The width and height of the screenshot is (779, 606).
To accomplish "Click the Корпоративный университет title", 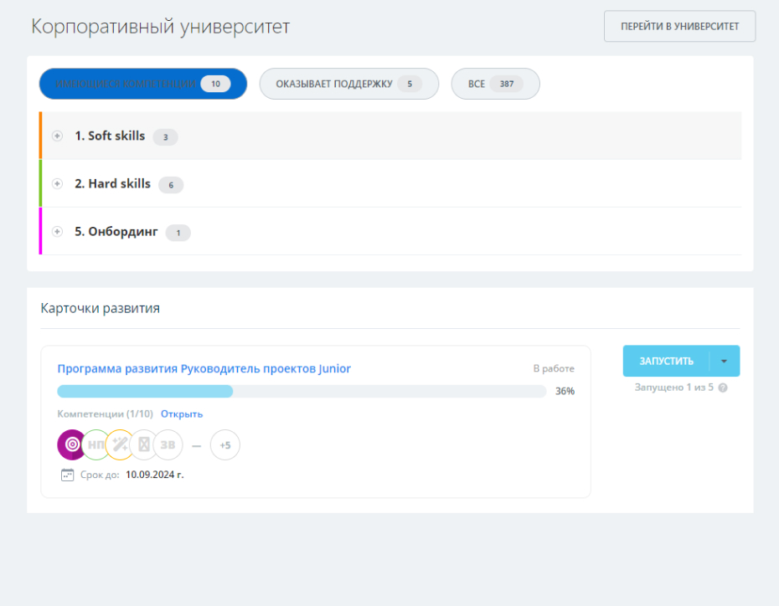I will 161,26.
